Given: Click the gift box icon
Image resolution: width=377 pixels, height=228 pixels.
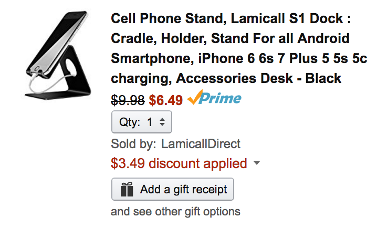Looking at the screenshot, I should tap(127, 190).
